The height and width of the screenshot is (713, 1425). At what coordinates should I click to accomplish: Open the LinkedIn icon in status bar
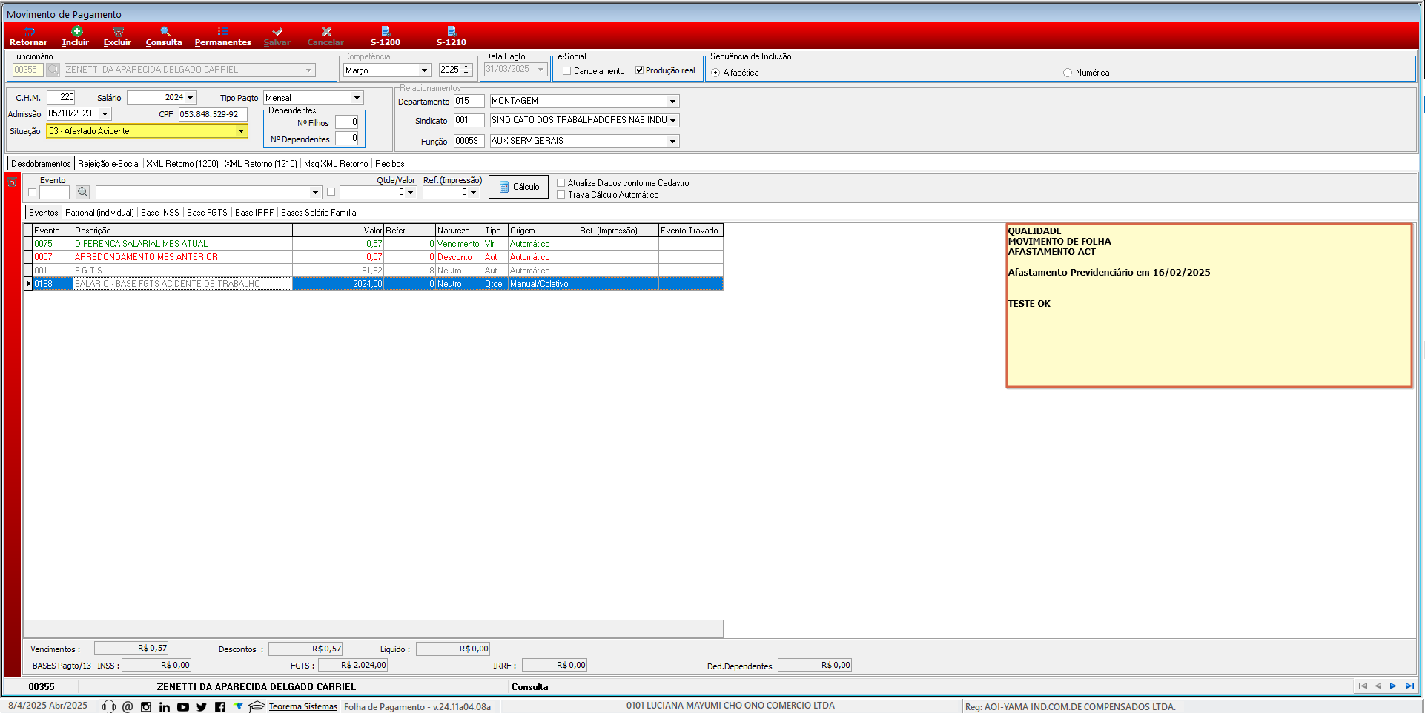[165, 707]
